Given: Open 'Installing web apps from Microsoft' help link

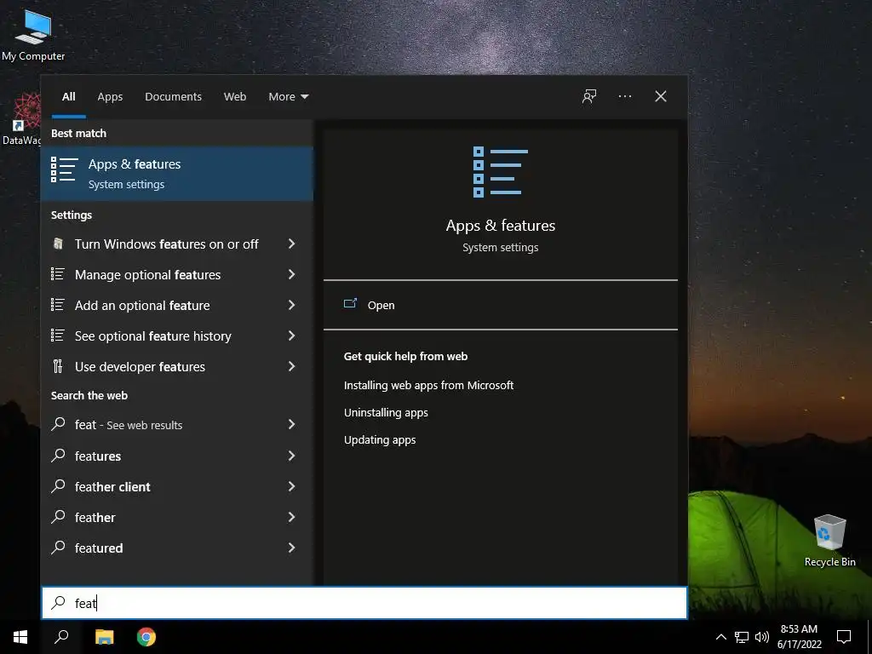Looking at the screenshot, I should (428, 385).
